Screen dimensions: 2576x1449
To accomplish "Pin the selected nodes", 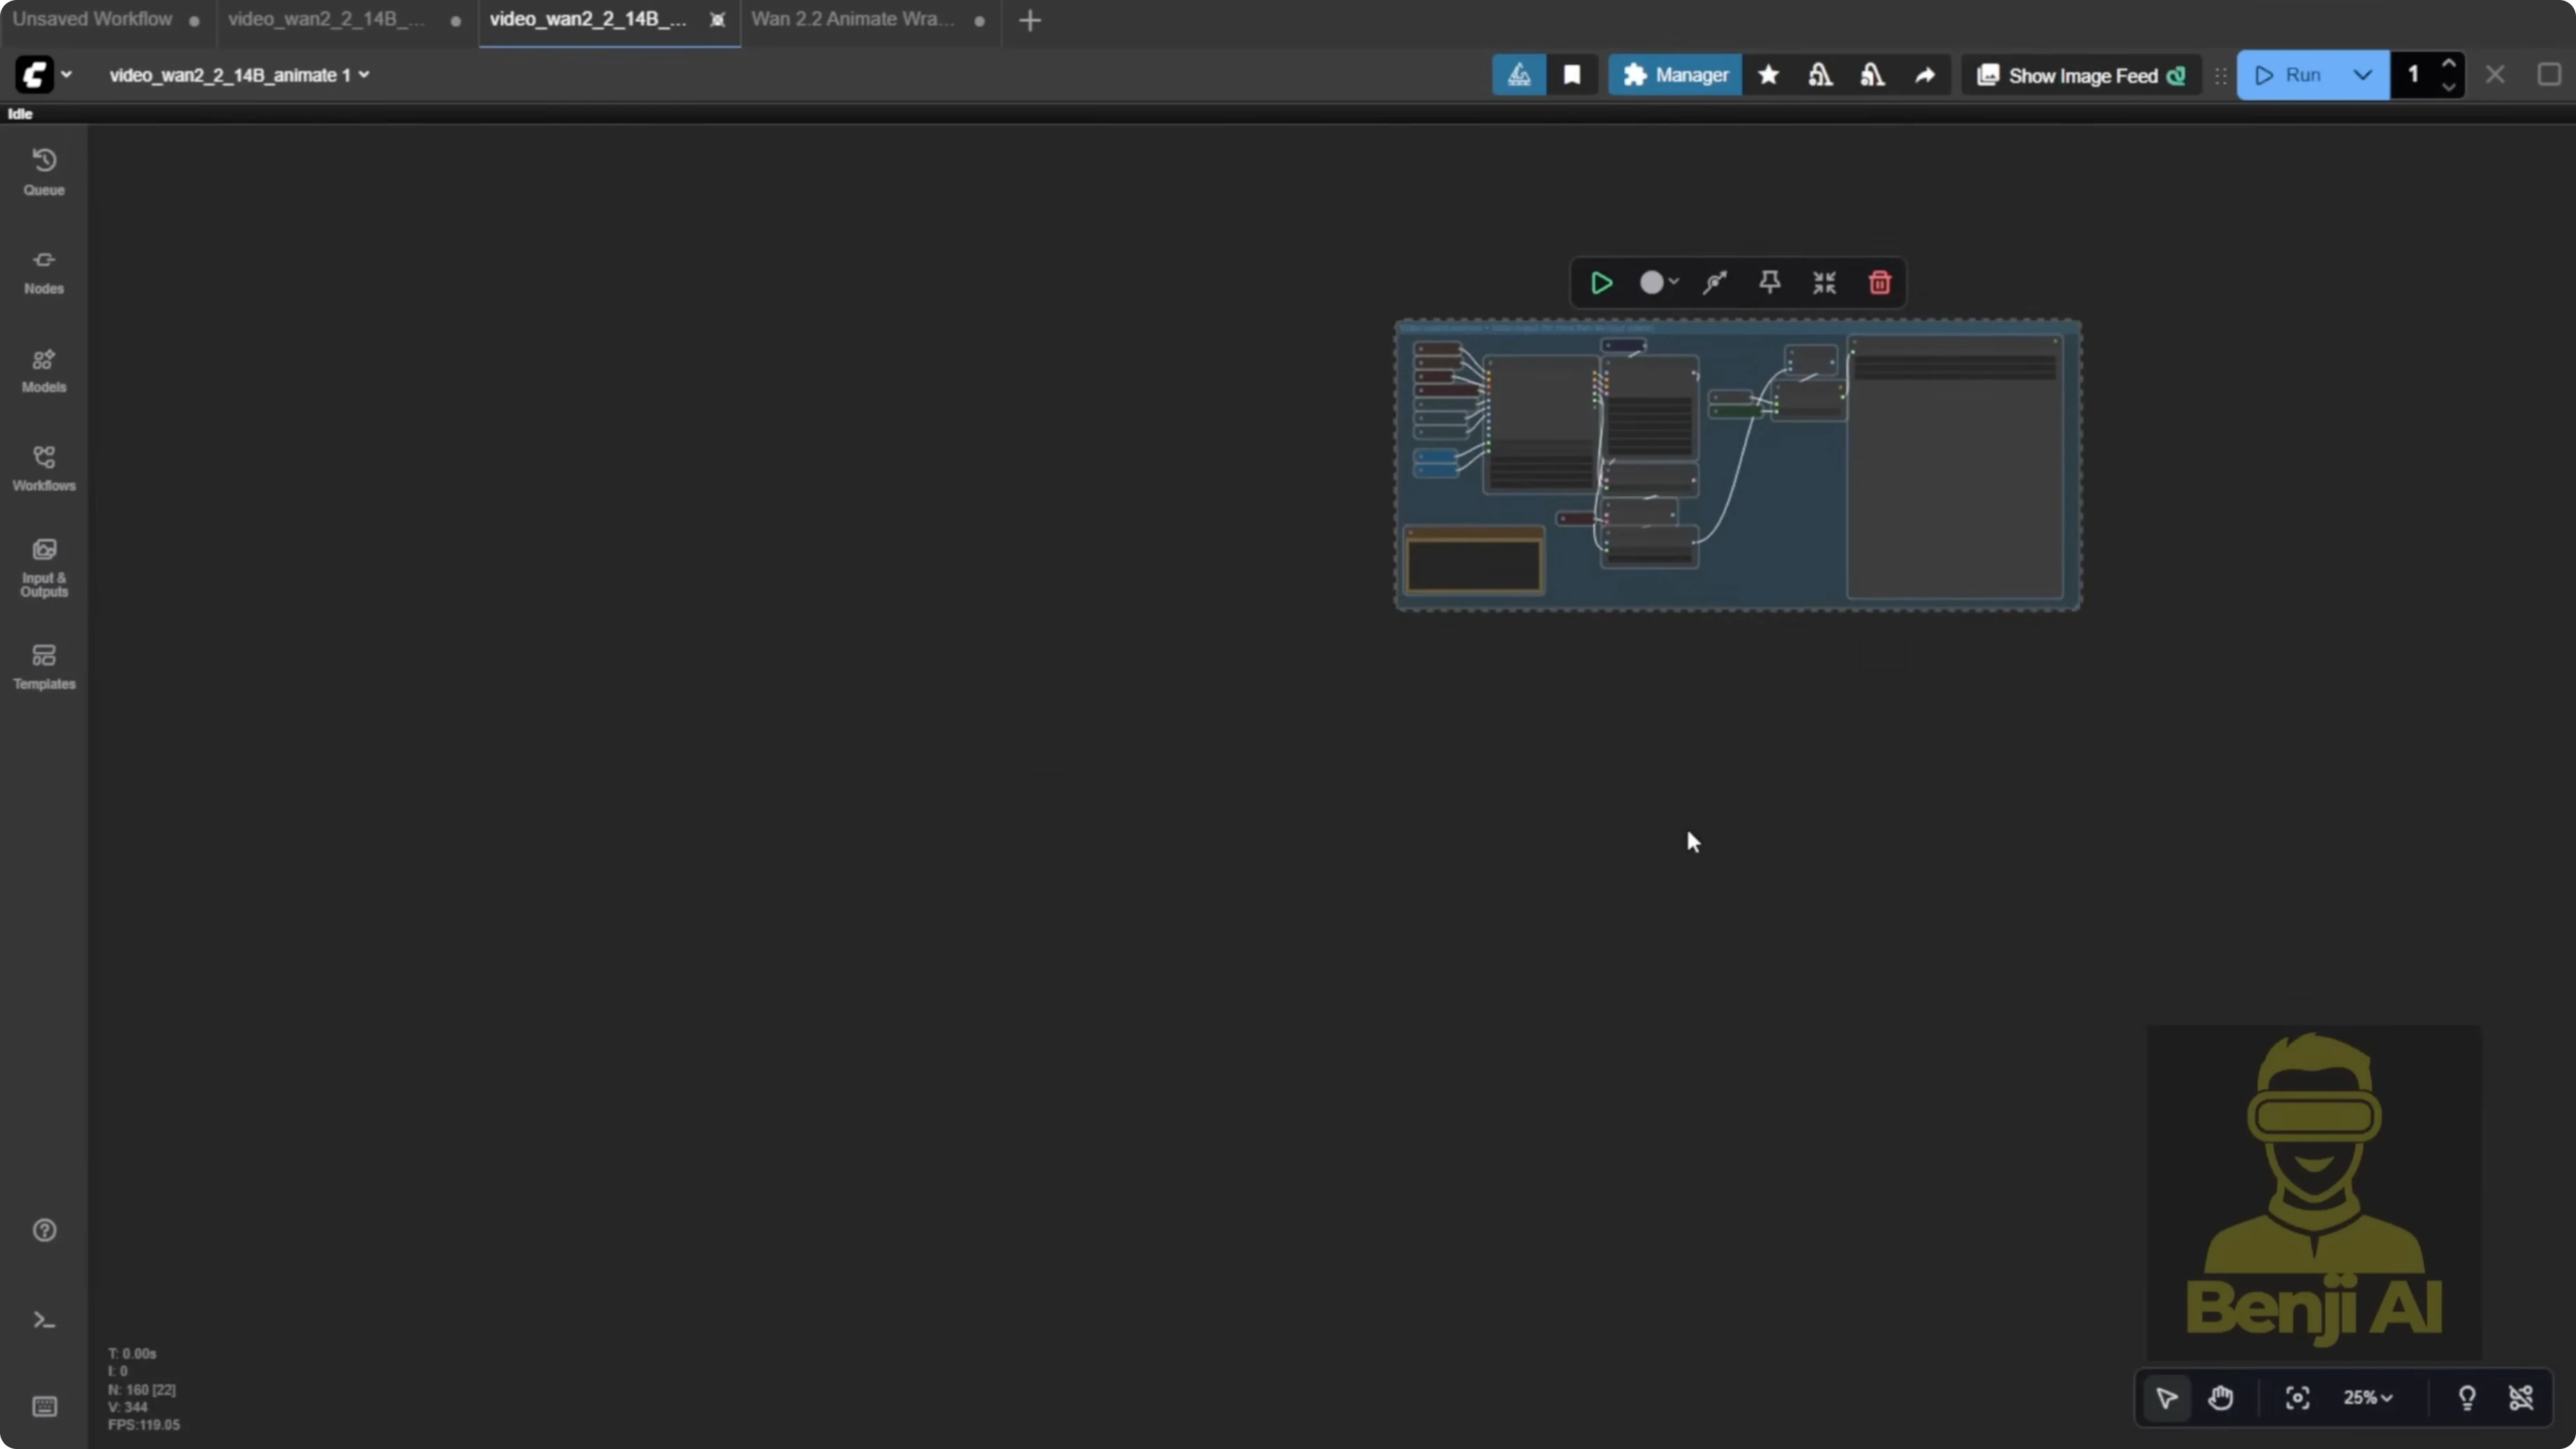I will 1769,283.
